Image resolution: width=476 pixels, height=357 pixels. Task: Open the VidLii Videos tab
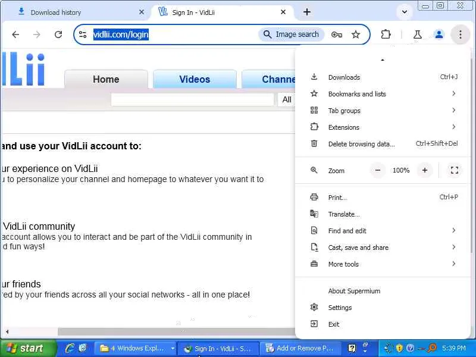[x=195, y=79]
